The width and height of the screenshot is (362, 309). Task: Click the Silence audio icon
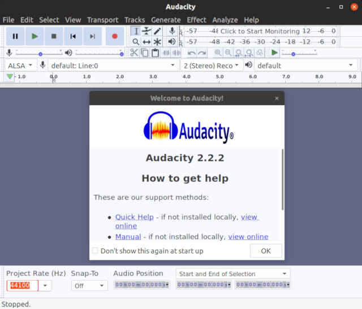pyautogui.click(x=176, y=53)
